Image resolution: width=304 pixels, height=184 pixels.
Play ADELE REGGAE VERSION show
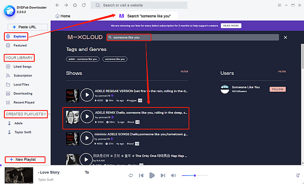click(x=87, y=95)
